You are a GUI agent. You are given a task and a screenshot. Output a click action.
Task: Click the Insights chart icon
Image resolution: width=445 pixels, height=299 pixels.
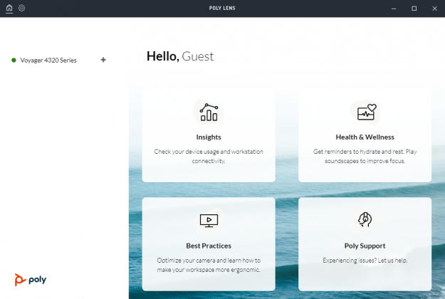pos(209,112)
